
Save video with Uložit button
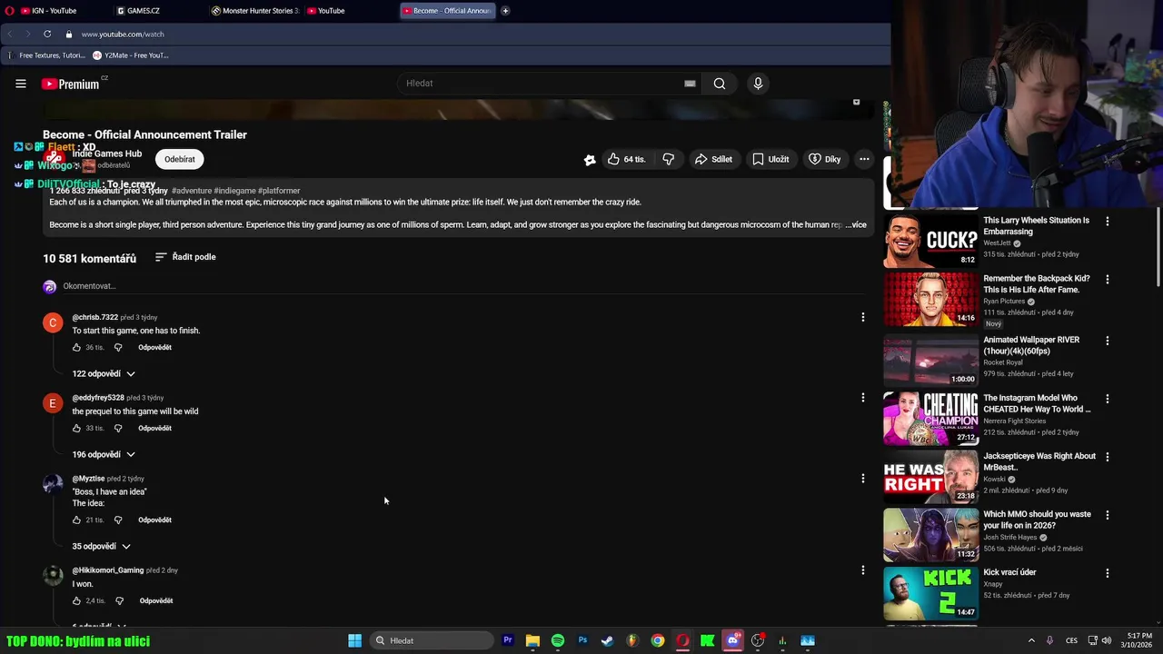click(770, 159)
